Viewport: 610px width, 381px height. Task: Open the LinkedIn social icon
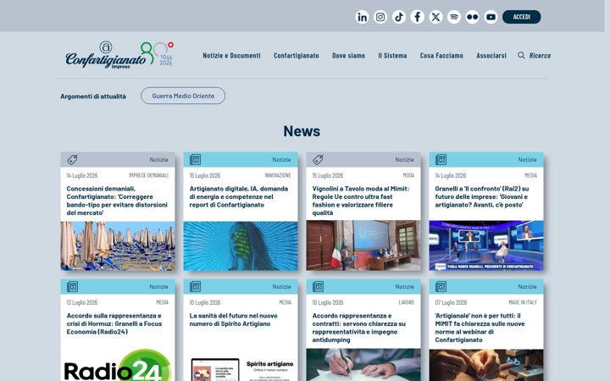click(x=362, y=17)
